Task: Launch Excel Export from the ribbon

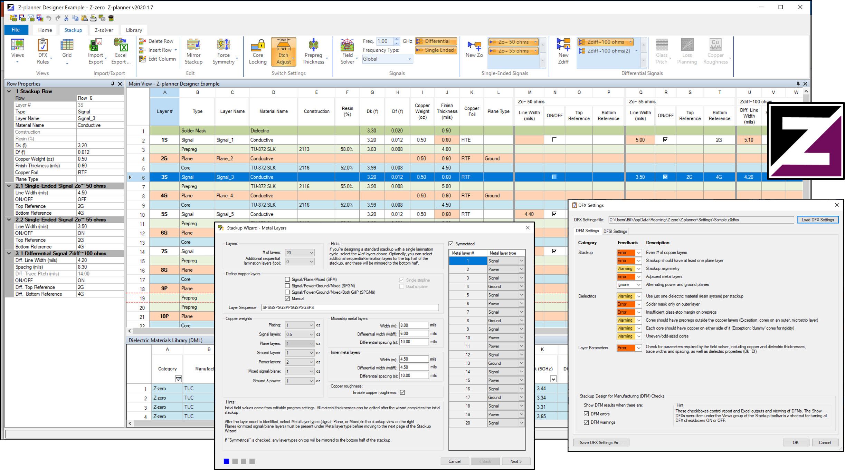Action: (121, 51)
